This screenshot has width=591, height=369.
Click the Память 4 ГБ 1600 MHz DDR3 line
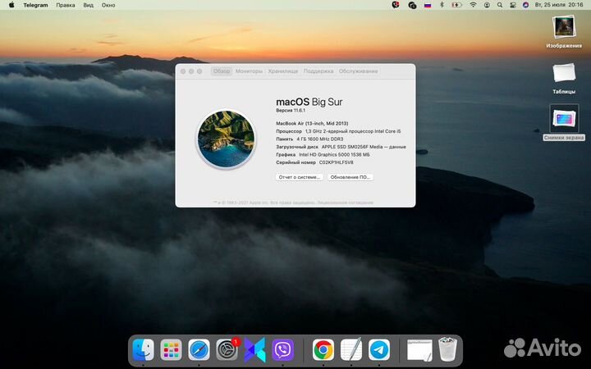click(309, 139)
